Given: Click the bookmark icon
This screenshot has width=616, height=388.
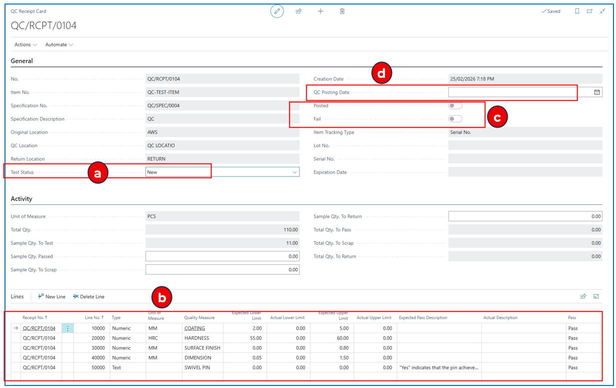Looking at the screenshot, I should click(577, 11).
